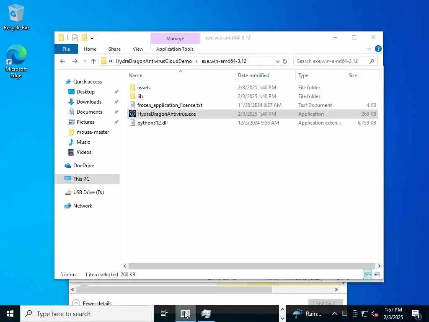
Task: Expand the address bar history dropdown
Action: click(x=277, y=61)
